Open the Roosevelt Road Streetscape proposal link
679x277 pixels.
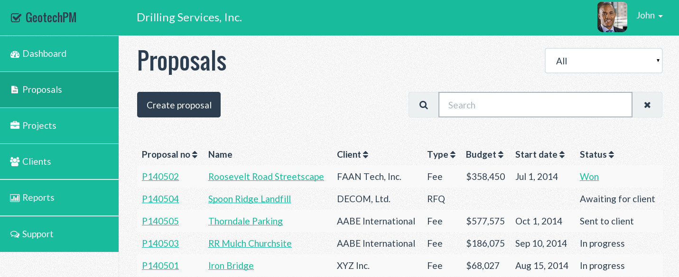[266, 177]
